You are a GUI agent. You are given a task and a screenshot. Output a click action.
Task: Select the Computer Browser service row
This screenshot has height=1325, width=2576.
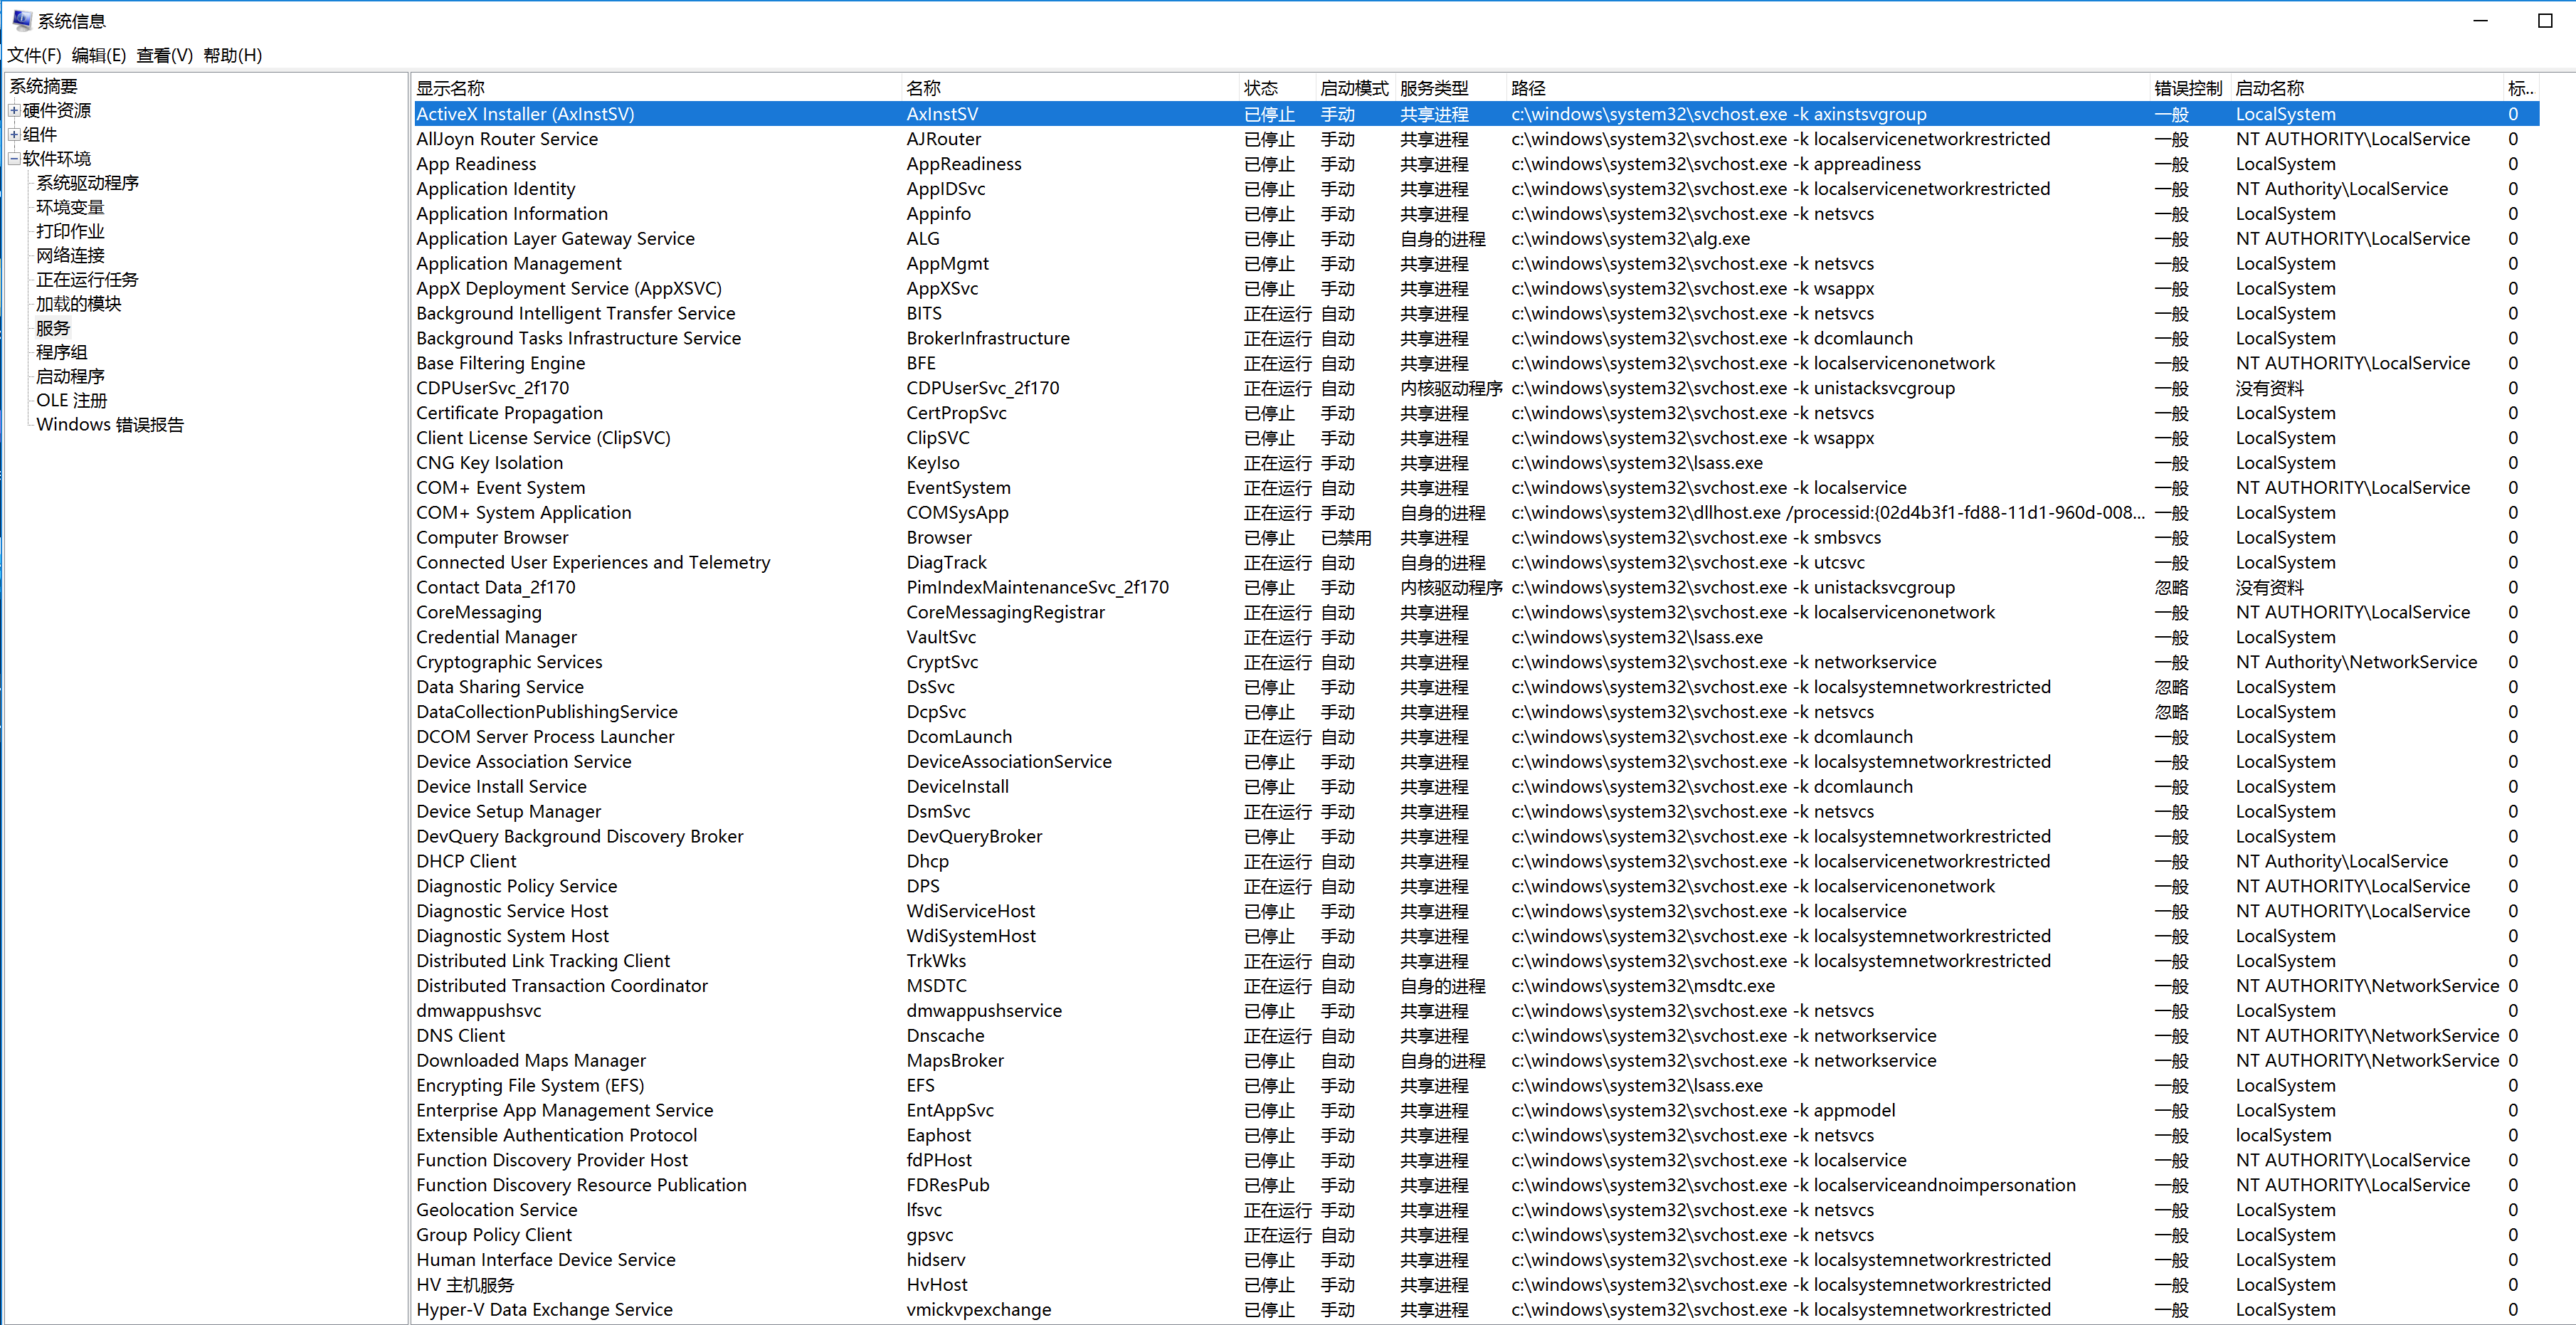[x=492, y=537]
